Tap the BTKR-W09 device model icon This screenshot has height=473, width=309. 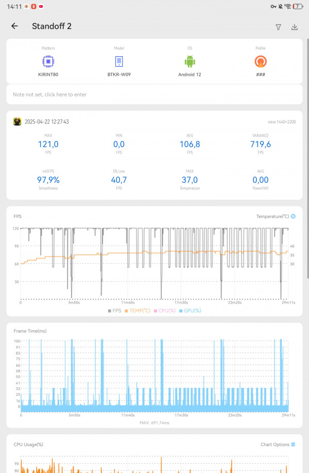click(119, 61)
